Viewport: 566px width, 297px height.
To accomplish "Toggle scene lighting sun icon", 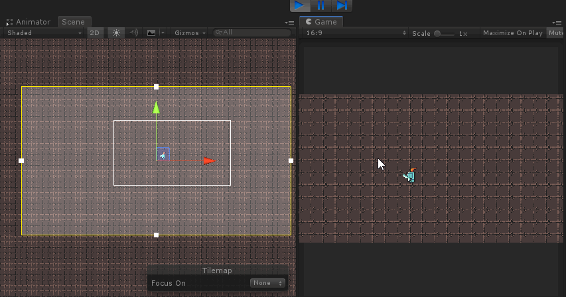I will (117, 32).
